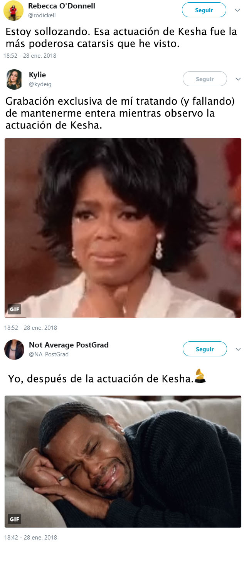Open Kylie's profile picture
This screenshot has height=563, width=244.
click(14, 79)
